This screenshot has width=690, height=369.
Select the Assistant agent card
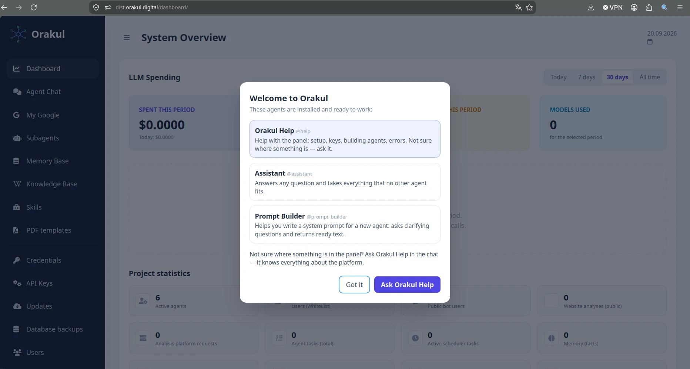[x=345, y=182]
